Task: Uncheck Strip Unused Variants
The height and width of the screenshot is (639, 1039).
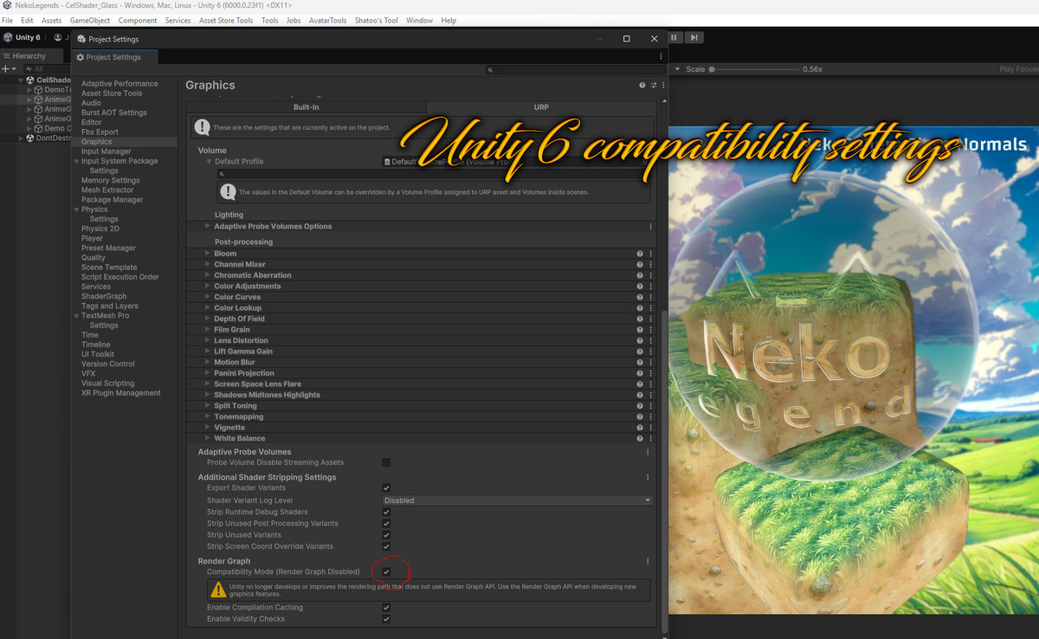Action: [386, 535]
